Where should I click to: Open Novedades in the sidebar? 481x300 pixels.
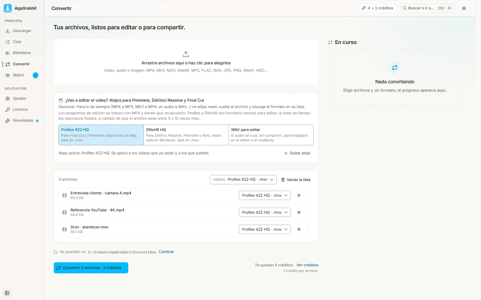[x=22, y=120]
